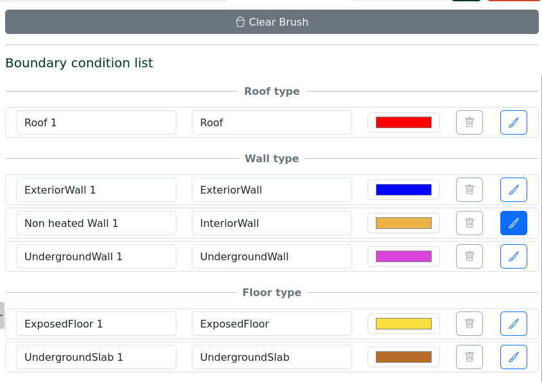Click the trash icon for ExposedFloor 1
The width and height of the screenshot is (542, 382).
click(469, 324)
